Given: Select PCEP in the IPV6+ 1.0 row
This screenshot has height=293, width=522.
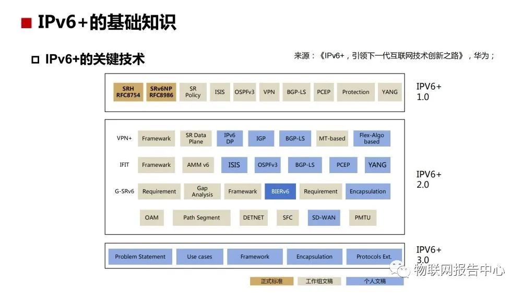Looking at the screenshot, I should pos(324,92).
